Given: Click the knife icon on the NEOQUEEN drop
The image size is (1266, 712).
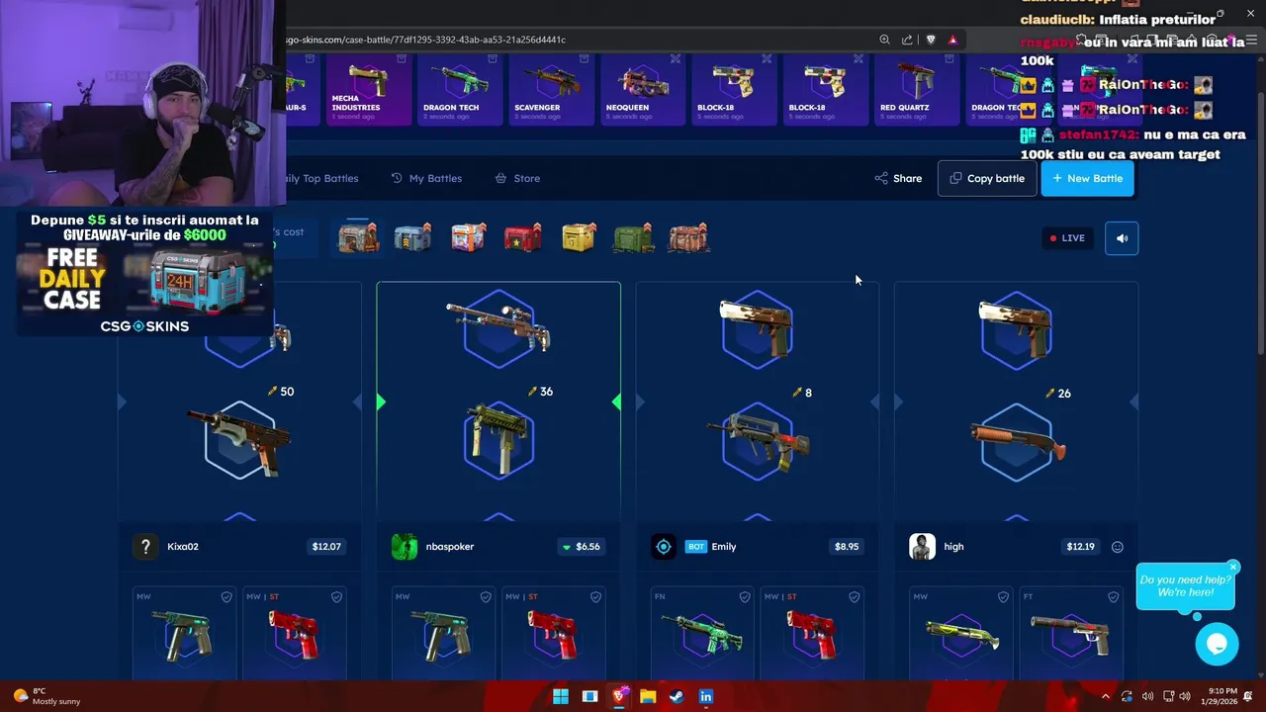Looking at the screenshot, I should (676, 59).
